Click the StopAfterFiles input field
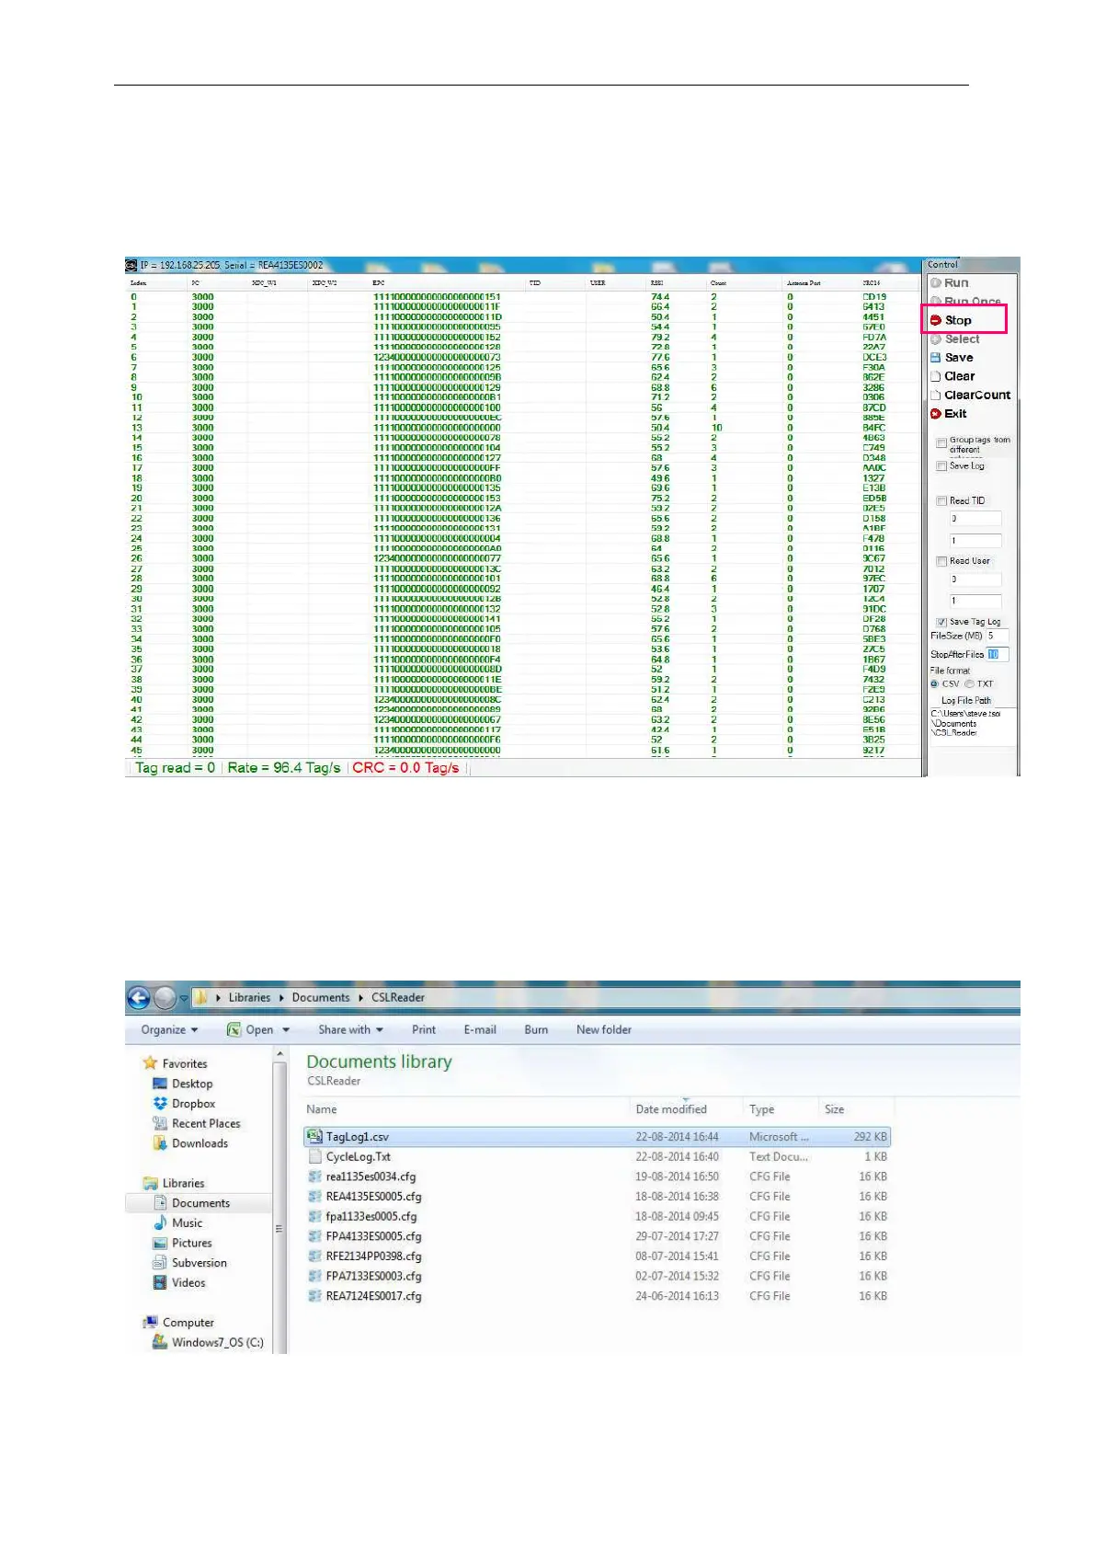The height and width of the screenshot is (1549, 1095). [998, 655]
